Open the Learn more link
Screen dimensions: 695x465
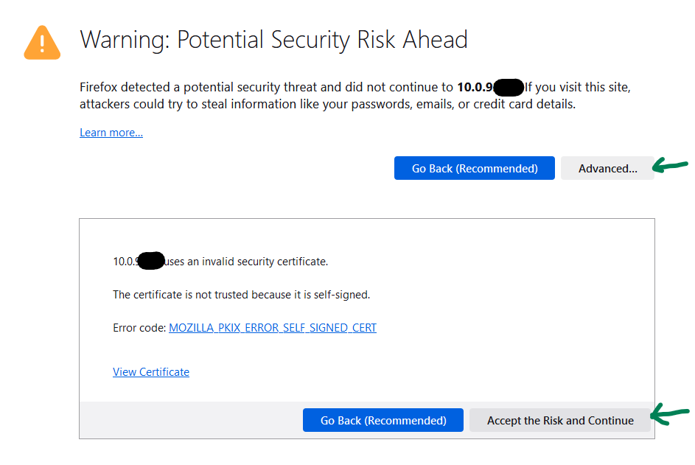point(111,133)
